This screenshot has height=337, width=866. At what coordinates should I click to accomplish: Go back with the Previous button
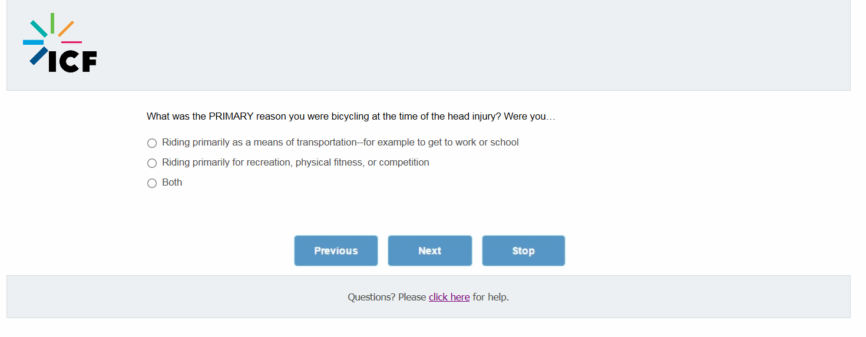336,251
